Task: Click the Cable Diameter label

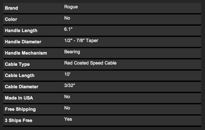Action: [22, 87]
